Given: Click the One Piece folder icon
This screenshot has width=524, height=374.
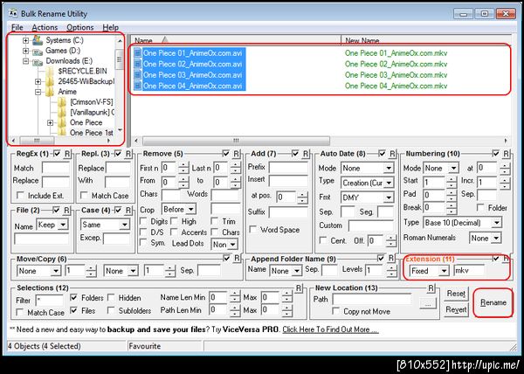Looking at the screenshot, I should (x=62, y=122).
